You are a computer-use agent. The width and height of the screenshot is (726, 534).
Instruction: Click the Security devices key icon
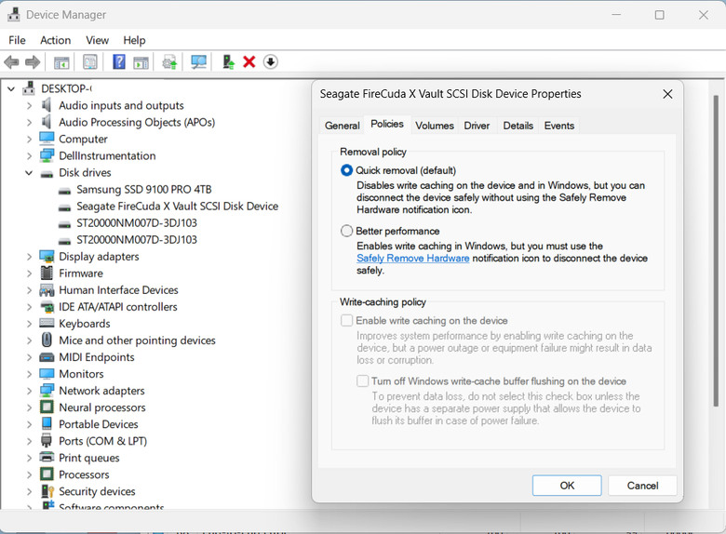[x=47, y=491]
